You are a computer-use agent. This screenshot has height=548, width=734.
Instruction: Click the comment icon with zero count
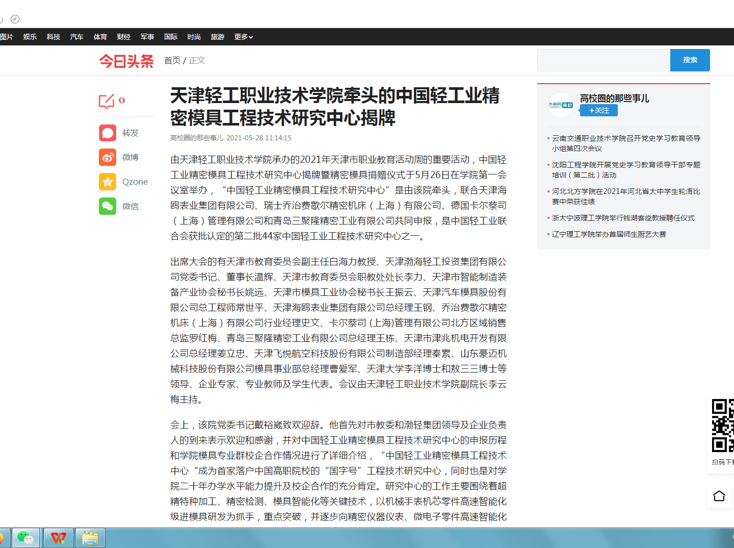coord(107,101)
